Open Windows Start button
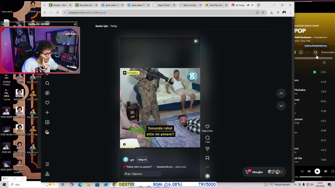Viewport: 335px width, 188px height. click(x=4, y=185)
